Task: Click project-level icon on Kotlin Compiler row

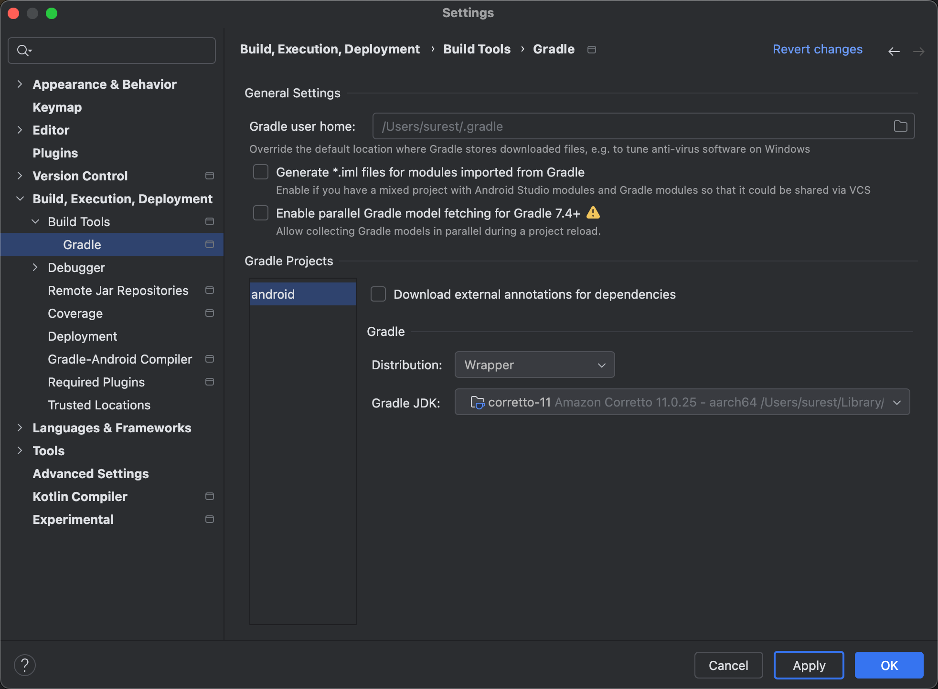Action: [209, 496]
